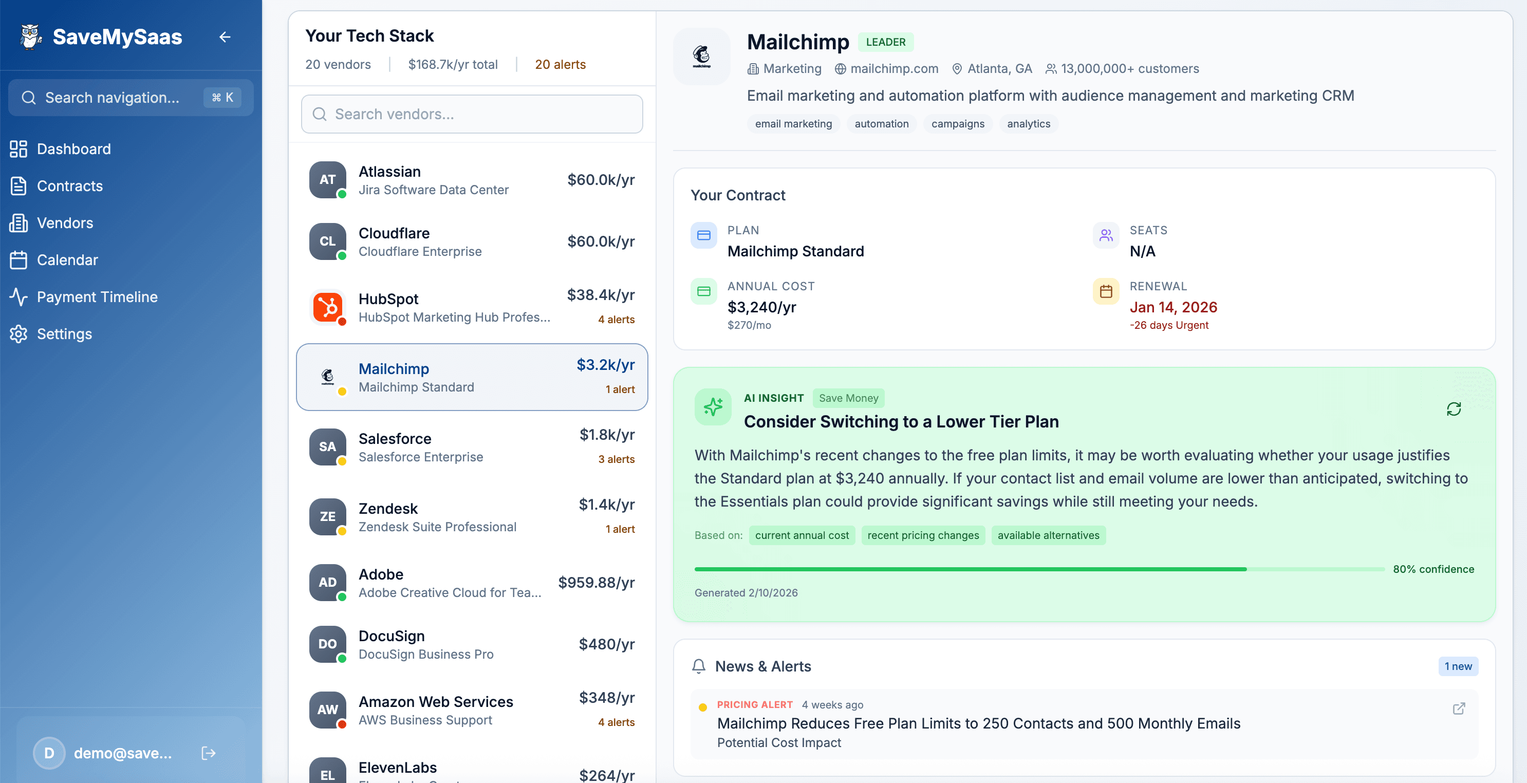Viewport: 1527px width, 783px height.
Task: Select the Salesforce vendor entry
Action: point(471,446)
